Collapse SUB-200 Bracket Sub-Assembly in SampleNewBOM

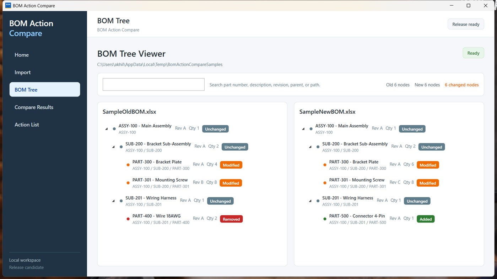pyautogui.click(x=310, y=147)
